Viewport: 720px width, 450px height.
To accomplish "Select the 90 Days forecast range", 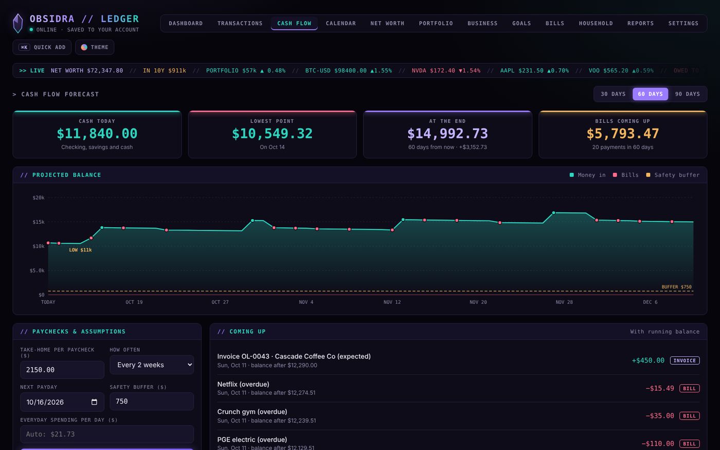I will [x=687, y=94].
